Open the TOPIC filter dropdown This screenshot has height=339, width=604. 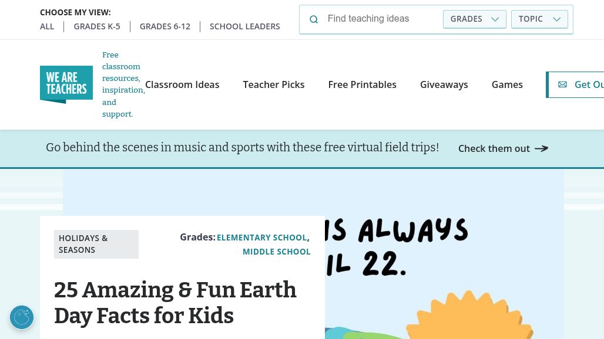click(x=539, y=19)
